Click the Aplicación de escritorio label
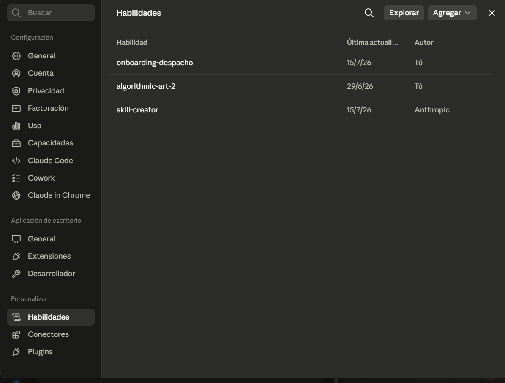Viewport: 505px width, 383px height. pos(46,221)
